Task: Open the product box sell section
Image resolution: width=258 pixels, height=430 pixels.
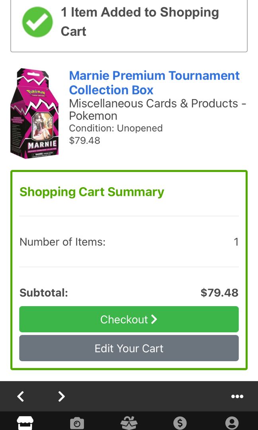Action: coord(129,423)
